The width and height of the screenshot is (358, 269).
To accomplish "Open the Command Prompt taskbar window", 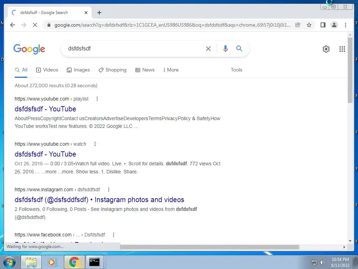I will coord(94,262).
